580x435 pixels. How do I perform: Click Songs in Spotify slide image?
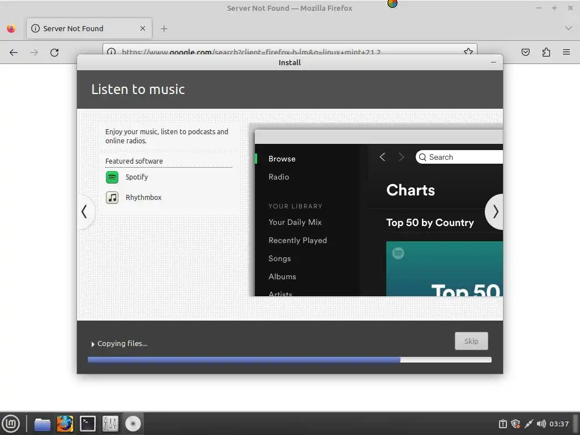click(x=279, y=258)
